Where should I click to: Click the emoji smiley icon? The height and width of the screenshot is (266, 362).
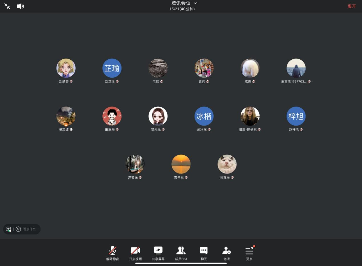click(x=18, y=229)
